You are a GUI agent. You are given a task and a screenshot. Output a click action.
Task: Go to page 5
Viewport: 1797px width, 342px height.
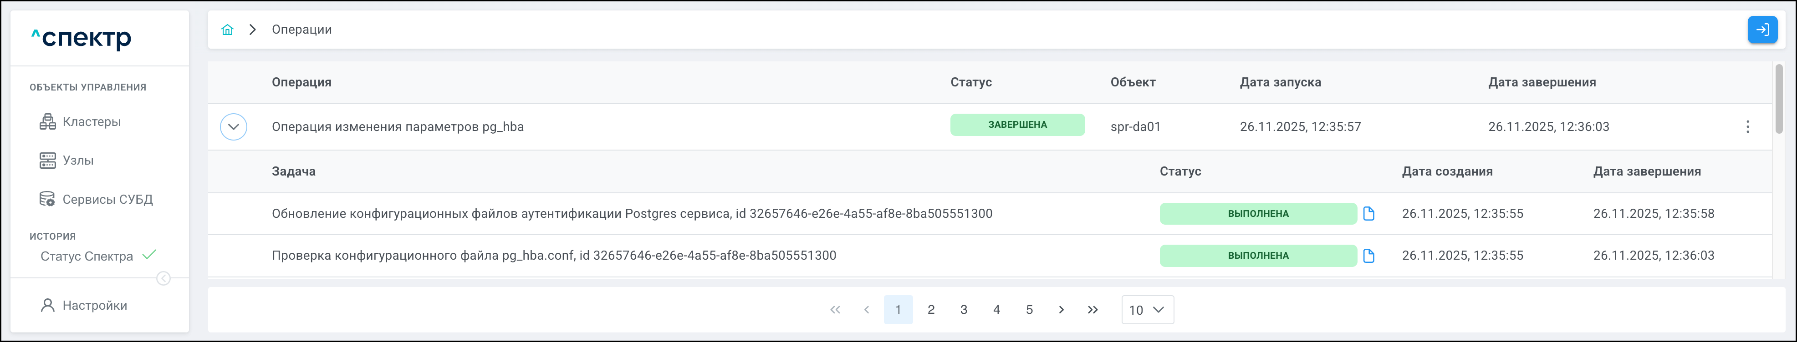pos(1029,310)
